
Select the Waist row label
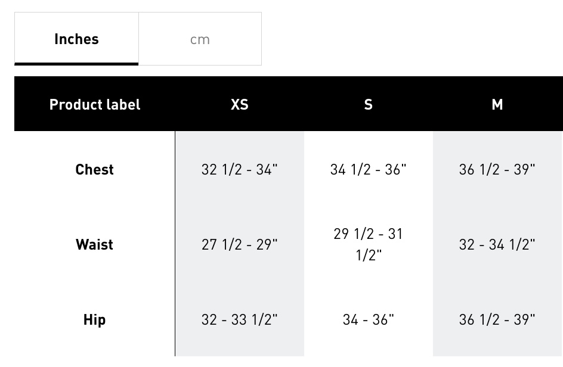click(x=94, y=244)
